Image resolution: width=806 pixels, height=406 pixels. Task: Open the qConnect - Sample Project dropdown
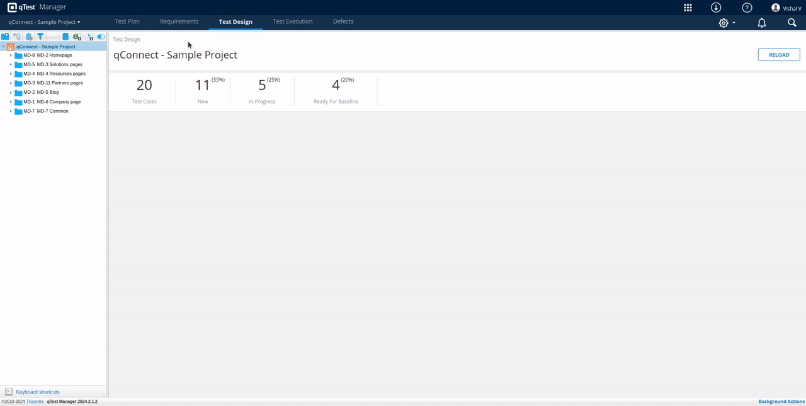pos(44,22)
